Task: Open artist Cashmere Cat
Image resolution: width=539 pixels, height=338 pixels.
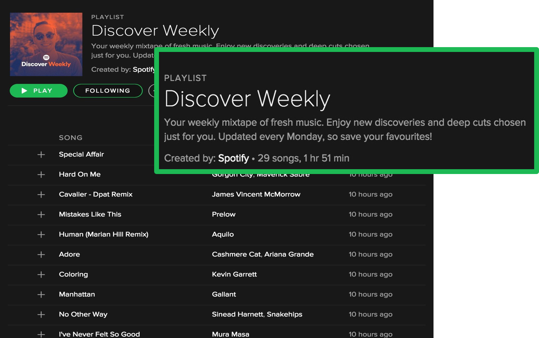Action: pos(236,255)
